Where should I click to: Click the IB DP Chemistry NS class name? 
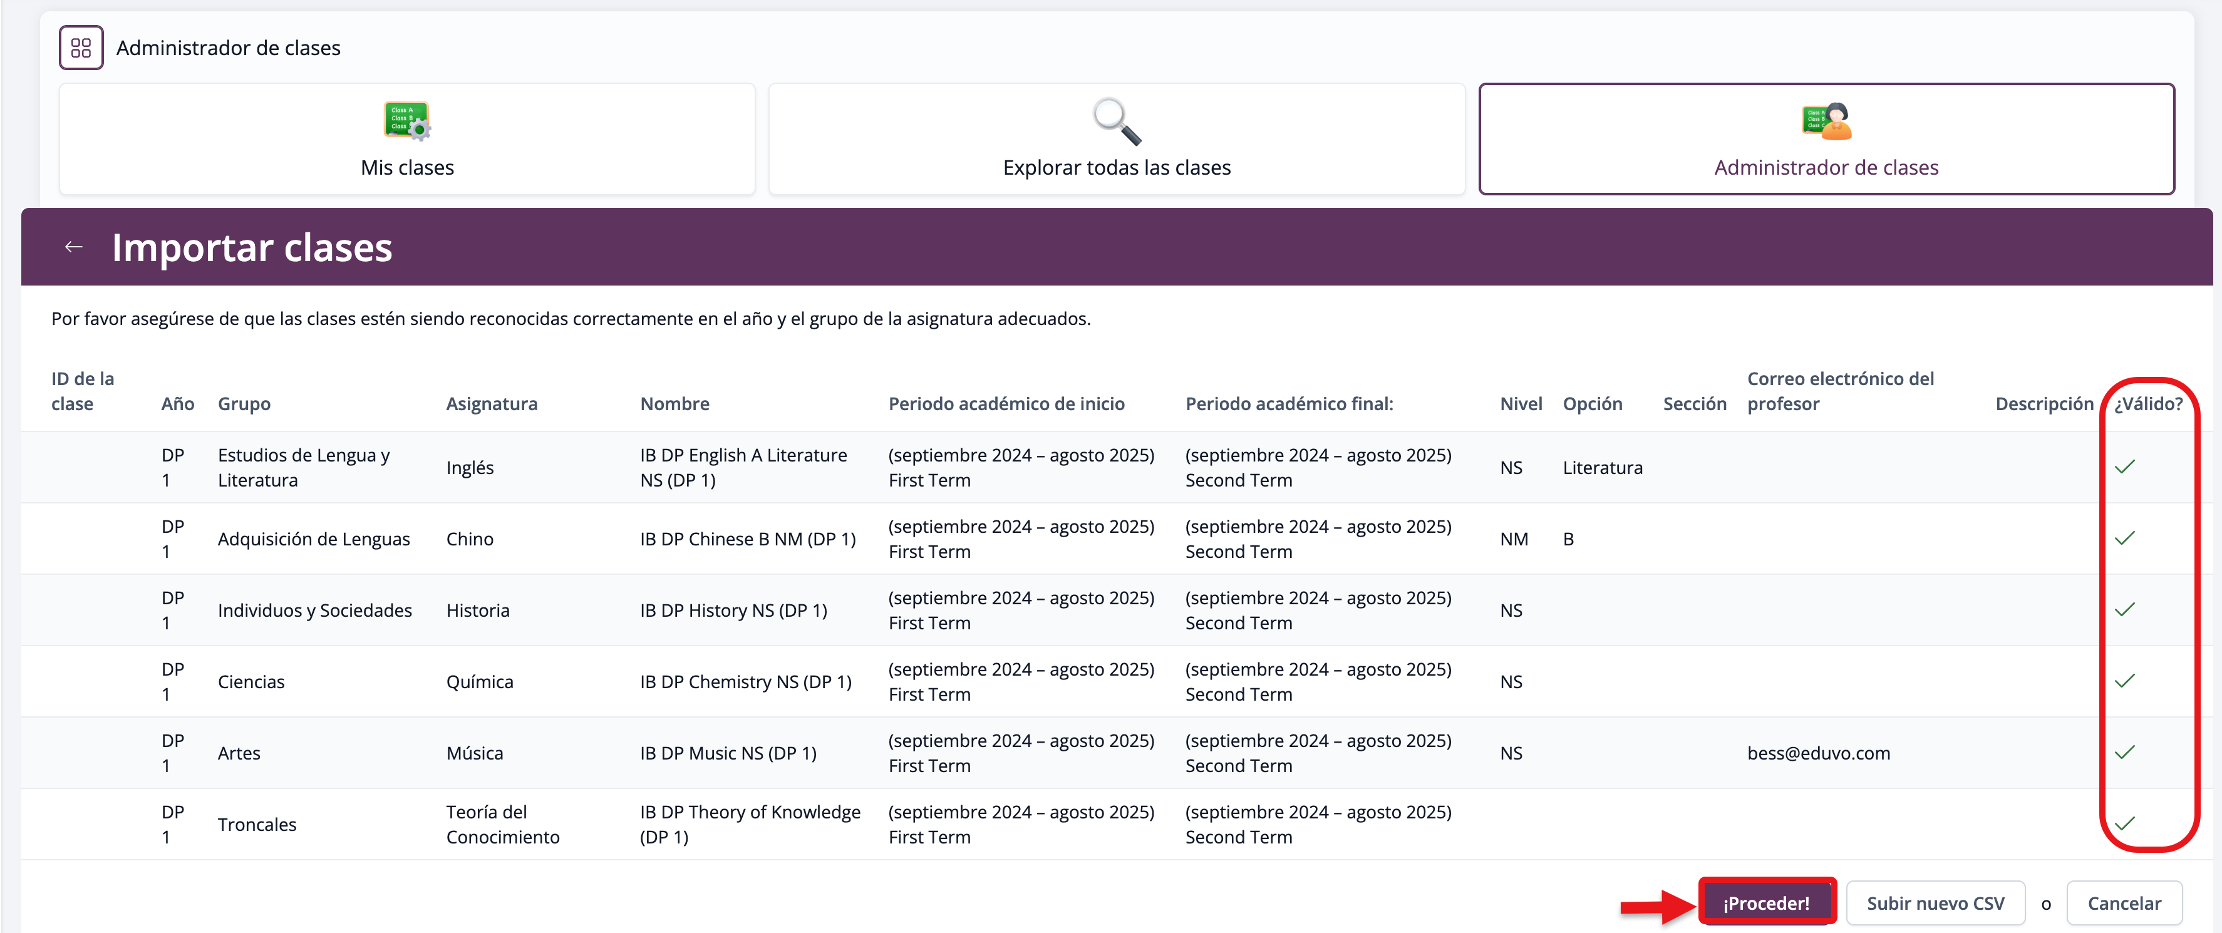coord(745,682)
